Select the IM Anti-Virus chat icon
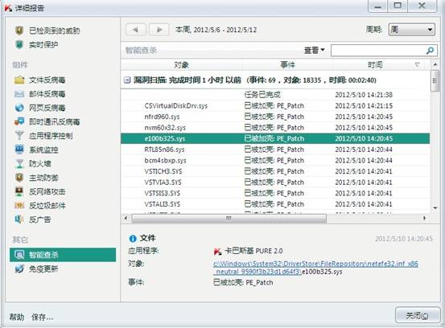The image size is (445, 328). 19,121
